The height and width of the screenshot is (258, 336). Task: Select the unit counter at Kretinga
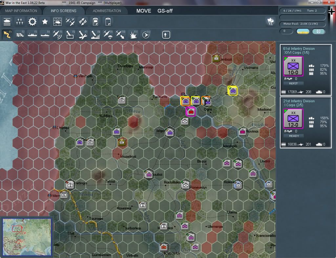(x=70, y=185)
